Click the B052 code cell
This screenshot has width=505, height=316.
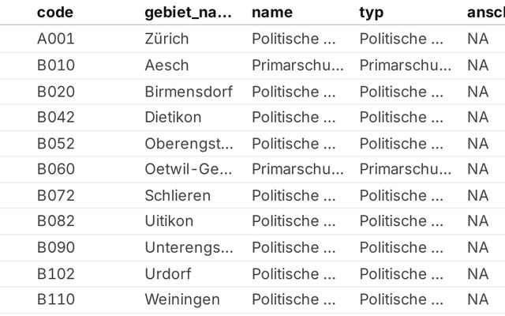point(56,144)
